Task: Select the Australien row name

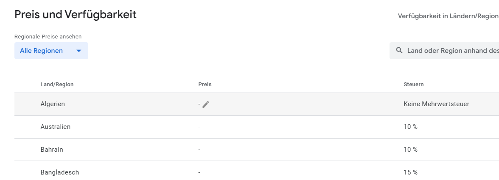Action: click(x=56, y=127)
